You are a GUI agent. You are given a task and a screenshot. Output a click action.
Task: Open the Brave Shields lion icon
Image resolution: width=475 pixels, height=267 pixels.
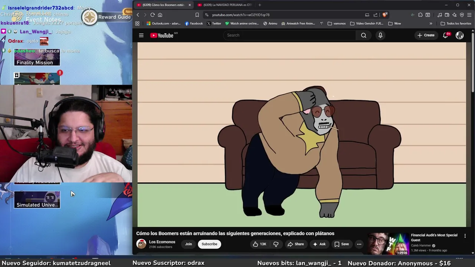[385, 15]
